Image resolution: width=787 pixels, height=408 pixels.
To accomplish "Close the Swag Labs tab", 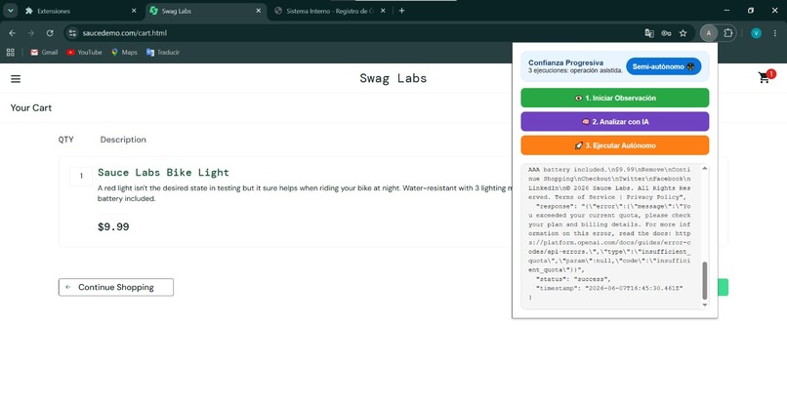I will tap(258, 11).
